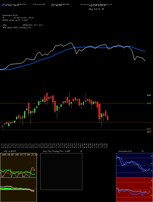Click the tallest red candle of the March drop
This screenshot has width=153, height=202.
click(99, 111)
